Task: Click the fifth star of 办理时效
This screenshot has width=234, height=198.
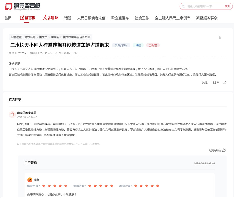Action: click(158, 186)
